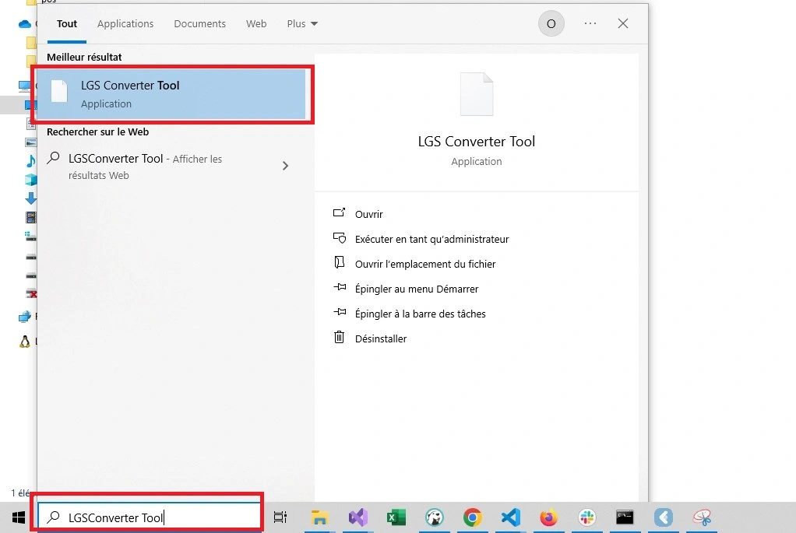Screen dimensions: 796x533
Task: Click 3D Objects cube icon in Explorer sidebar
Action: coord(31,180)
